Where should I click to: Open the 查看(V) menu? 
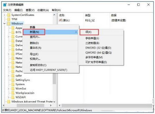tap(30, 10)
